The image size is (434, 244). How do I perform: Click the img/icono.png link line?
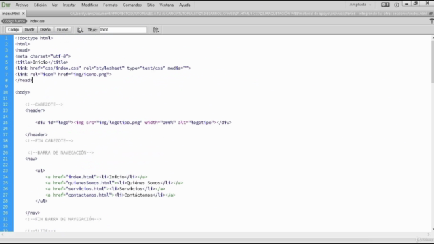pyautogui.click(x=63, y=74)
